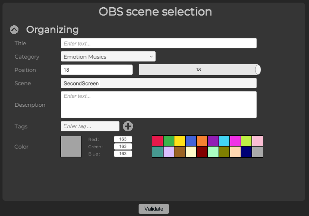Pick the cream swatch
Screen dimensions: 309x216
pyautogui.click(x=191, y=152)
